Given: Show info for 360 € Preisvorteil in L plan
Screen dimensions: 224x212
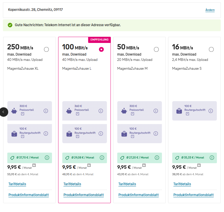Looking at the screenshot, I should tap(101, 111).
